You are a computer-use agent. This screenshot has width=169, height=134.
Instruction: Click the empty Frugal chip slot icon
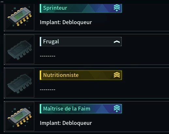(20, 50)
